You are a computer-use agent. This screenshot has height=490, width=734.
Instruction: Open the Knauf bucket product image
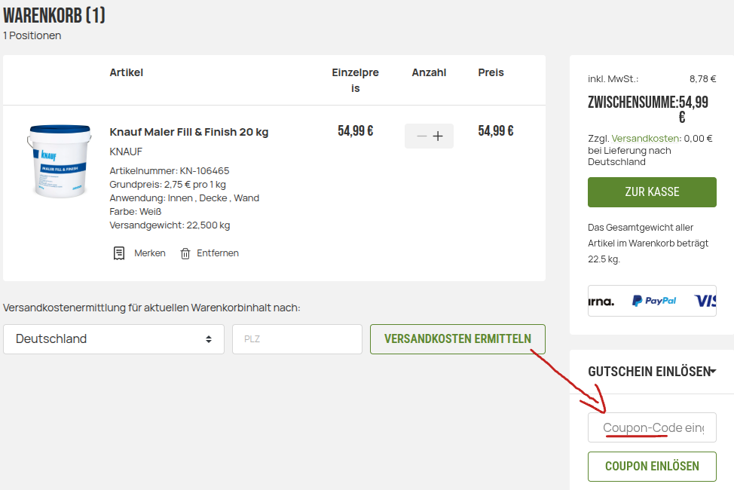[x=59, y=161]
